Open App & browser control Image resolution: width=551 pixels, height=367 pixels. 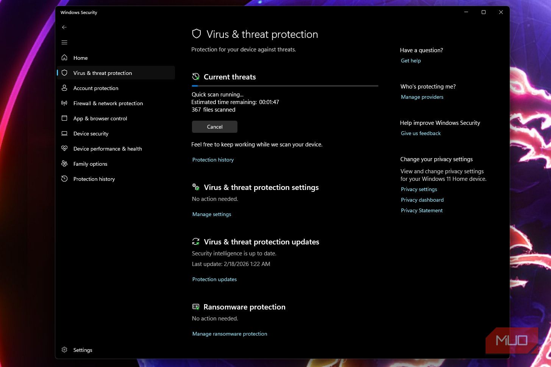[x=116, y=118]
